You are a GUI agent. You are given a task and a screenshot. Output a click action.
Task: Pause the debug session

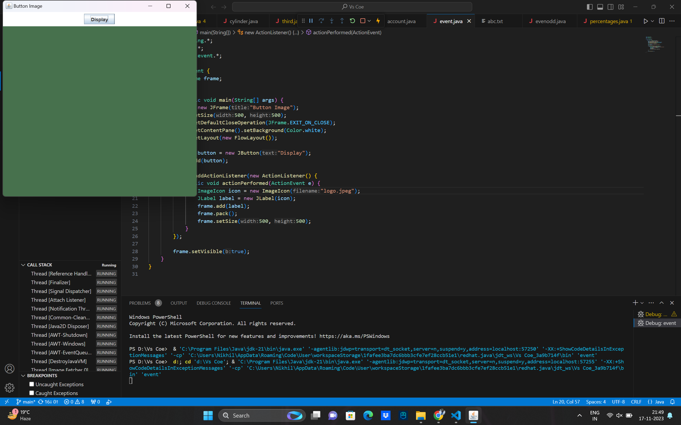[x=311, y=21]
